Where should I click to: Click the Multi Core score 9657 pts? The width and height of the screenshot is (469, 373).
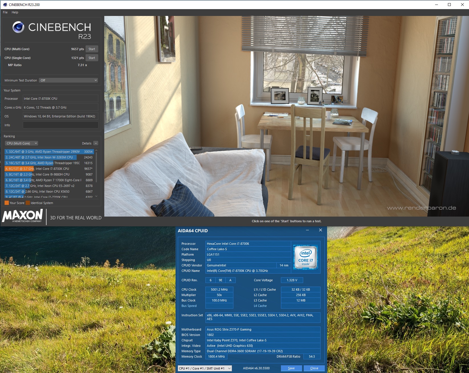point(78,49)
